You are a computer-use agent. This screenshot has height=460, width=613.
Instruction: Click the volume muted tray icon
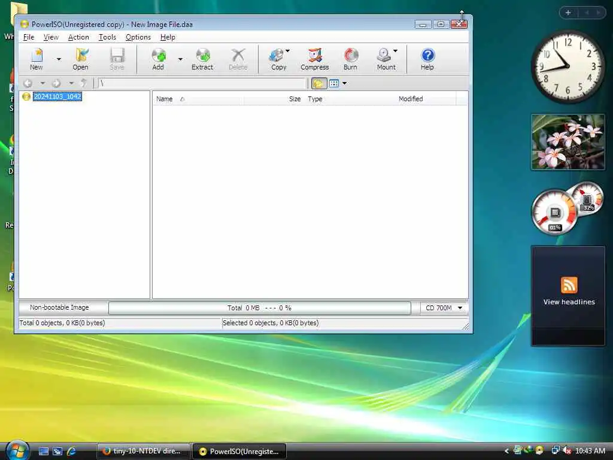[x=566, y=450]
